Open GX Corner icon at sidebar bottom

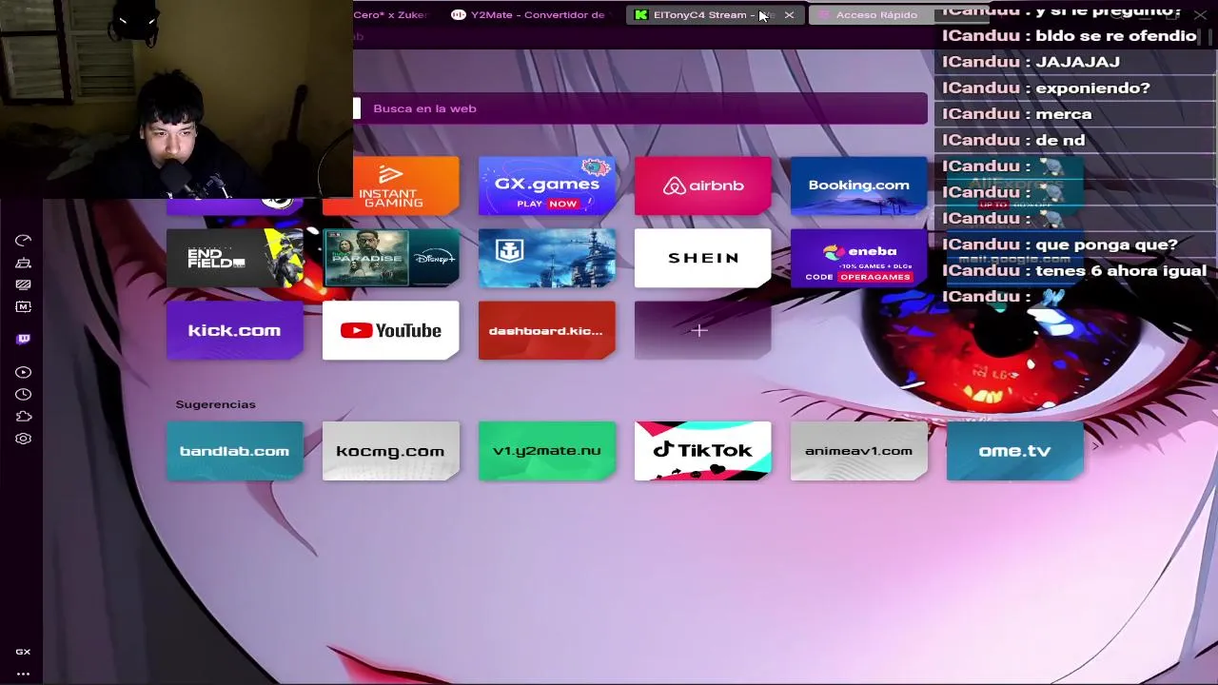[x=23, y=652]
